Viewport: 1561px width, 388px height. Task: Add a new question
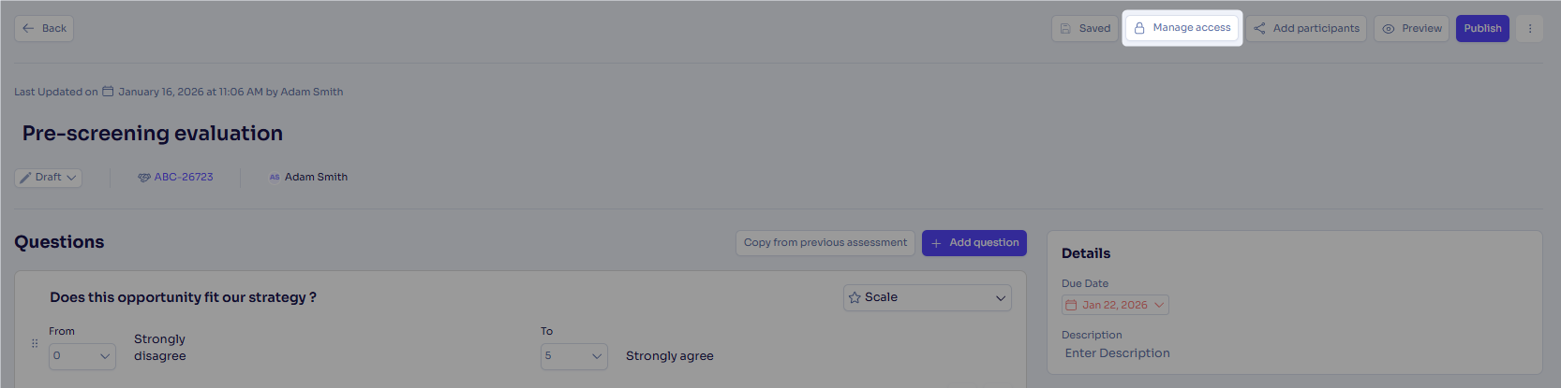(x=974, y=243)
